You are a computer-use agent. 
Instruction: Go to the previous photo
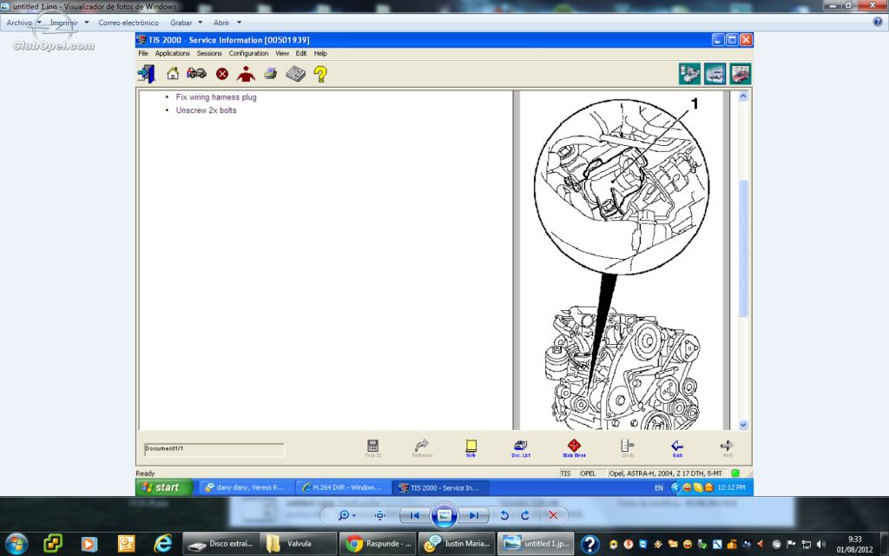click(x=414, y=515)
